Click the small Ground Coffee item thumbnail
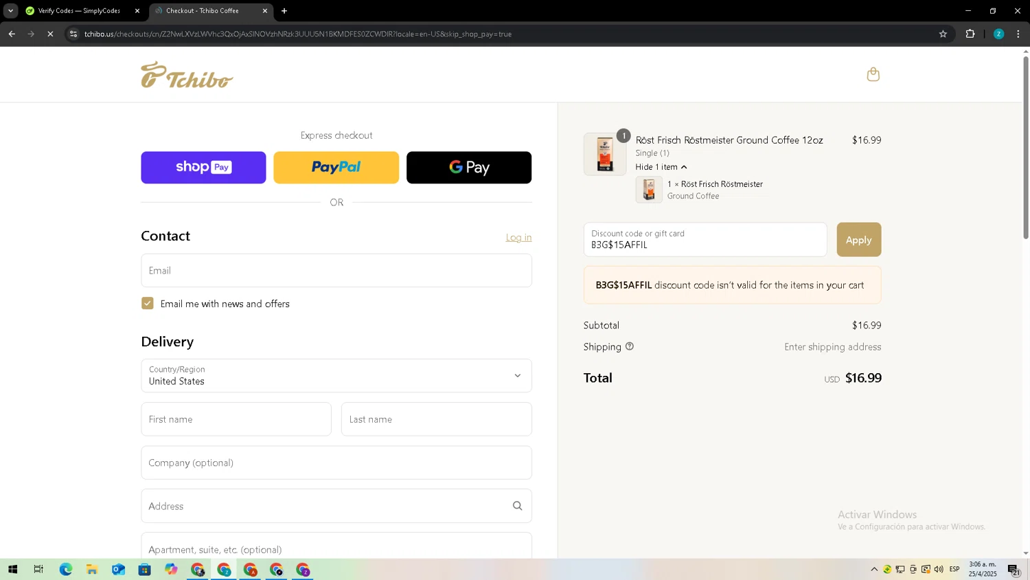The image size is (1030, 580). pyautogui.click(x=649, y=190)
